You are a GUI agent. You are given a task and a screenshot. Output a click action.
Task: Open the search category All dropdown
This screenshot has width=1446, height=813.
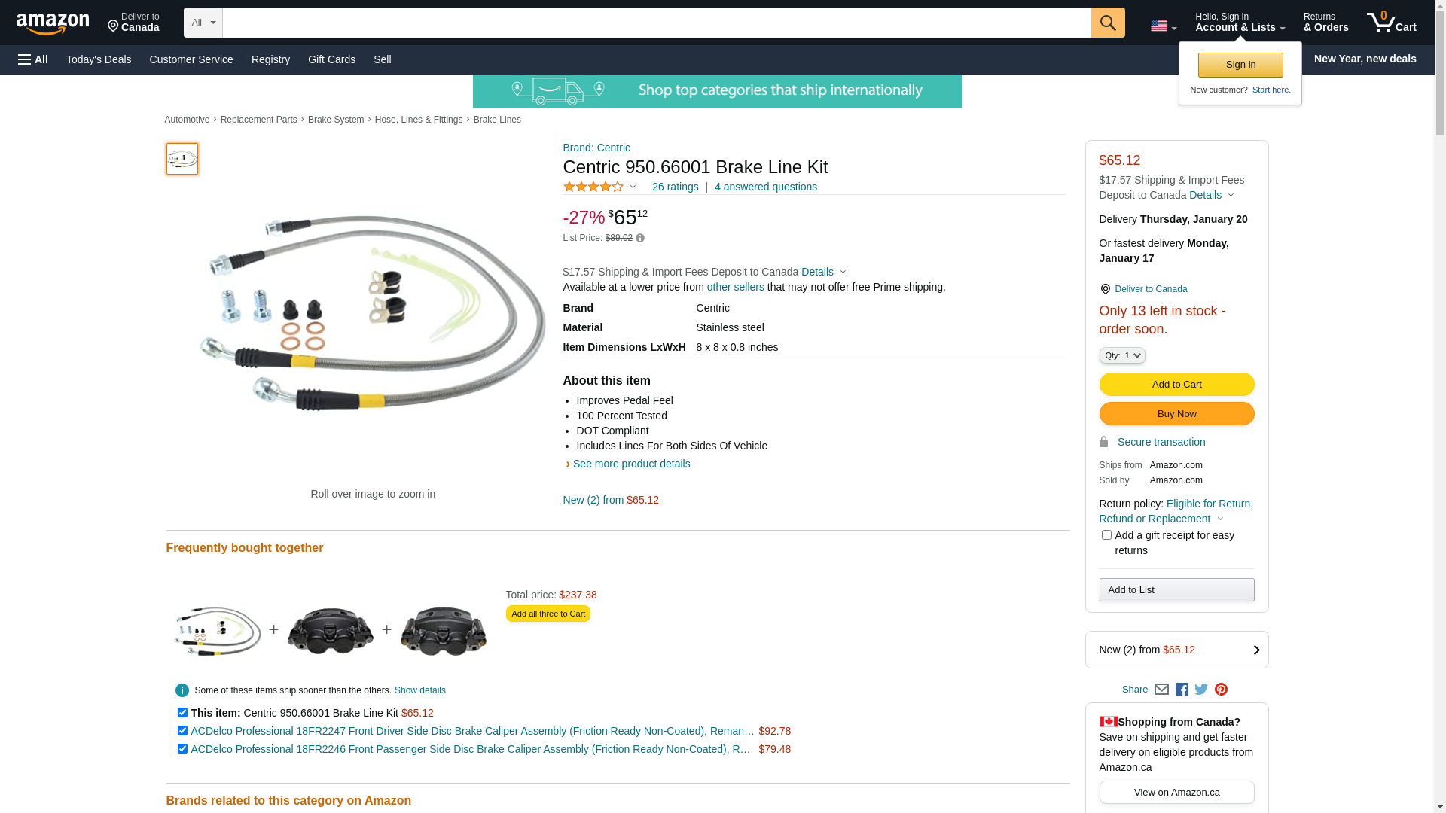(203, 23)
